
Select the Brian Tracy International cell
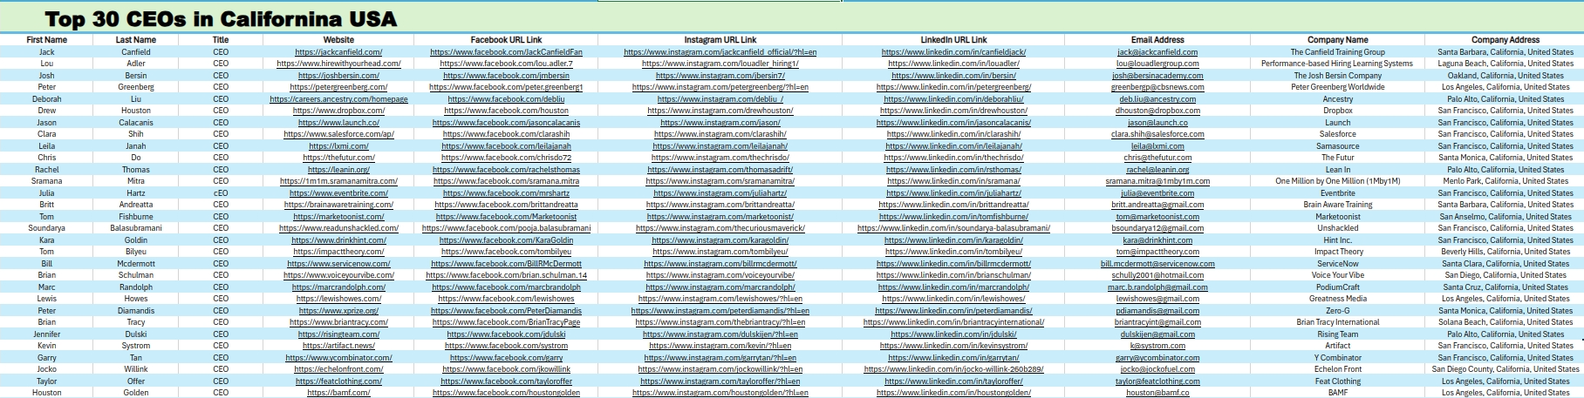point(1337,322)
